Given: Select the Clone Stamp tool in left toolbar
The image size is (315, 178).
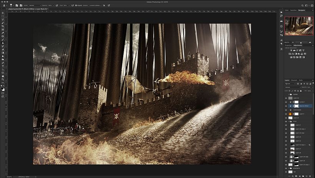Looking at the screenshot, I should click(x=3, y=43).
